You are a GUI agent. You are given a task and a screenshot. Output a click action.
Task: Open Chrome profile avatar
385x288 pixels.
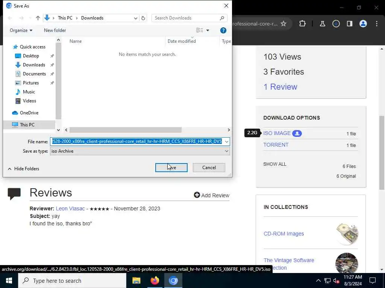pos(363,24)
